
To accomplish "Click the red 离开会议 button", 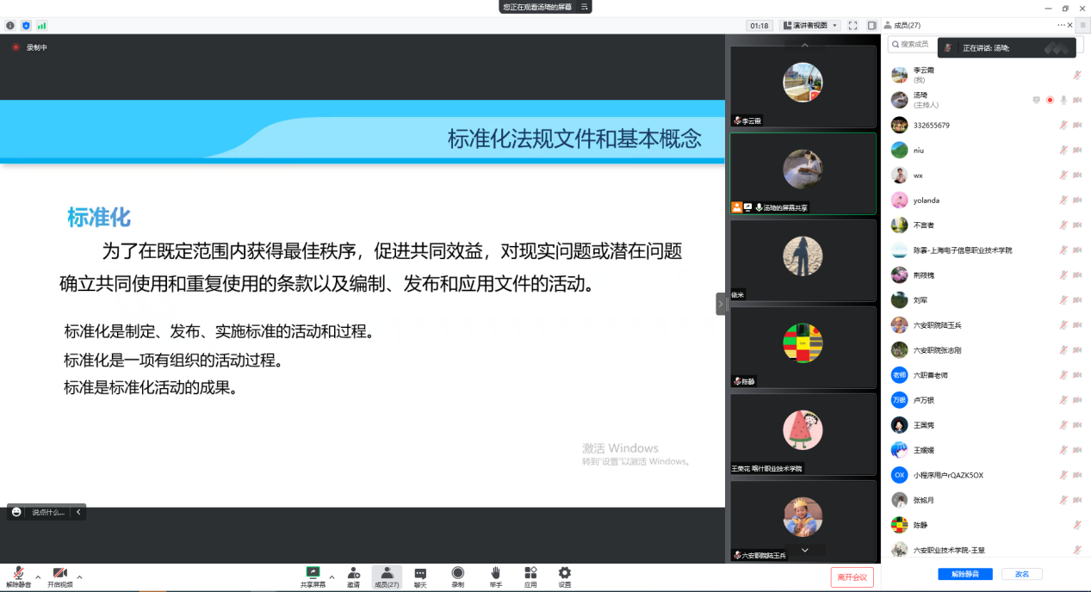I will click(852, 577).
